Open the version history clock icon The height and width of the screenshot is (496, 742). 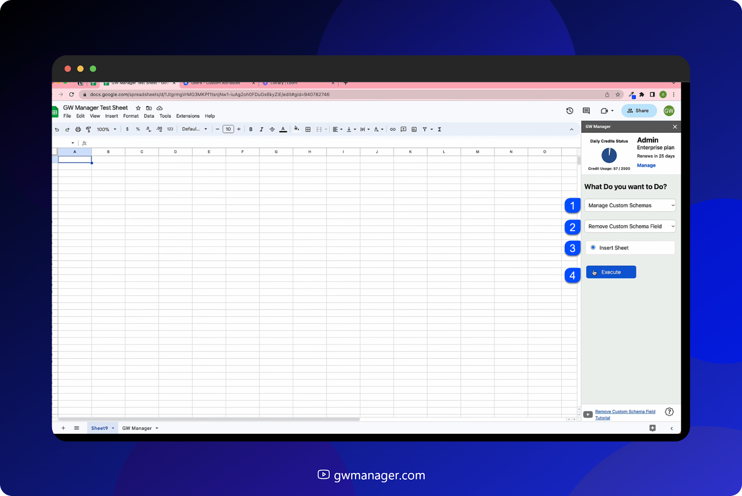pos(570,111)
